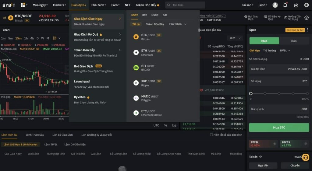
Task: Toggle the percent chart scale
Action: [165, 125]
